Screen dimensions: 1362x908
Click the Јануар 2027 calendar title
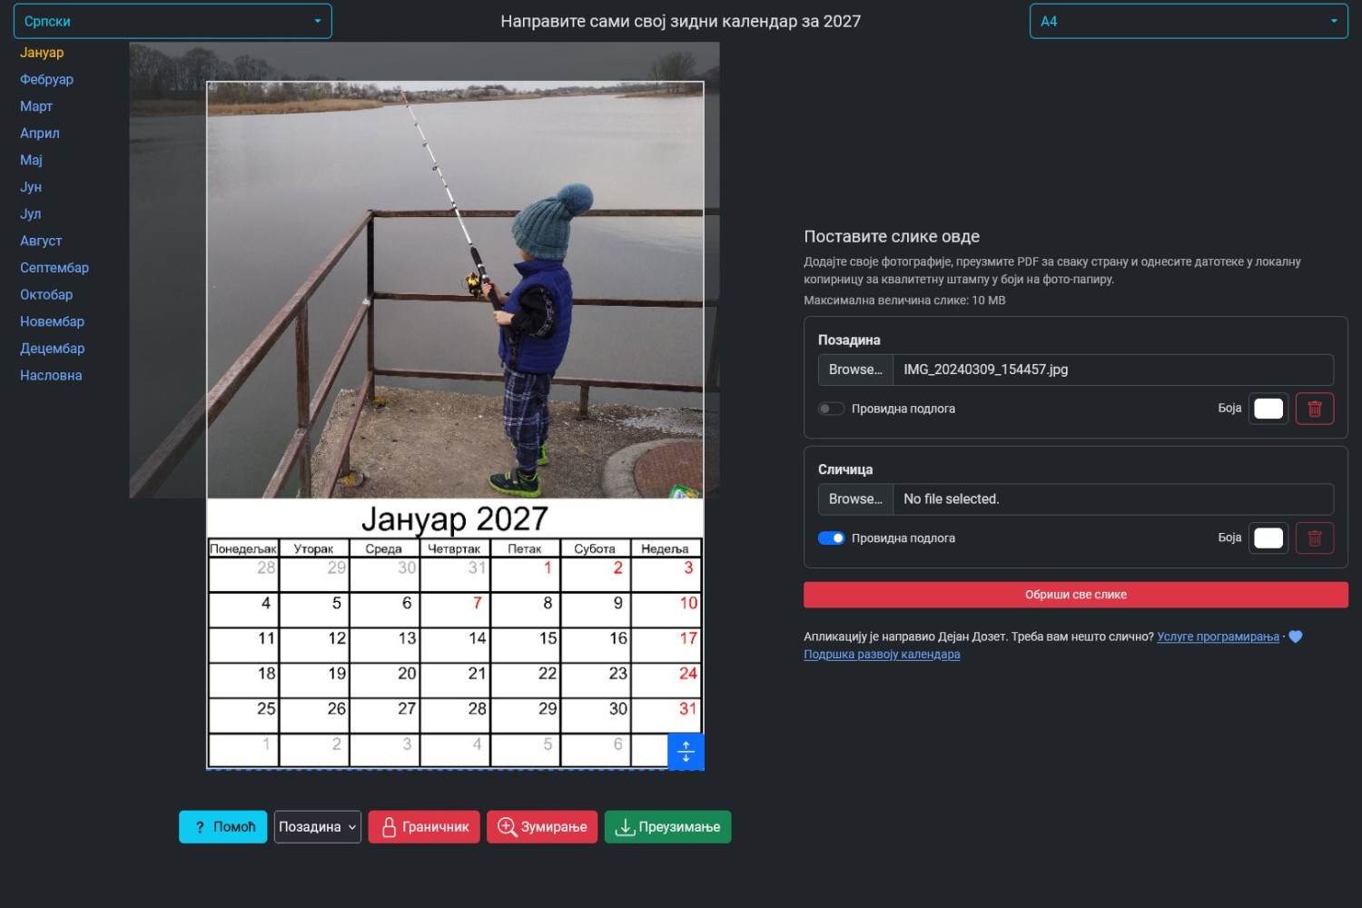click(455, 518)
